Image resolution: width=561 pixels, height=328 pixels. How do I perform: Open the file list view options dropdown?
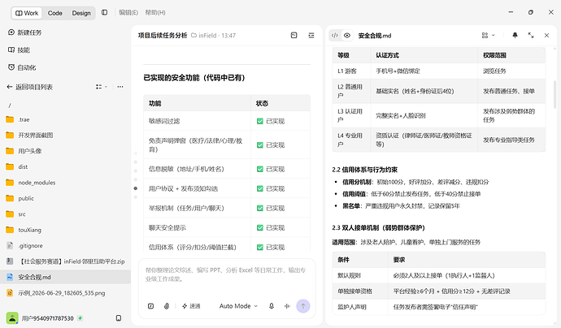(102, 87)
